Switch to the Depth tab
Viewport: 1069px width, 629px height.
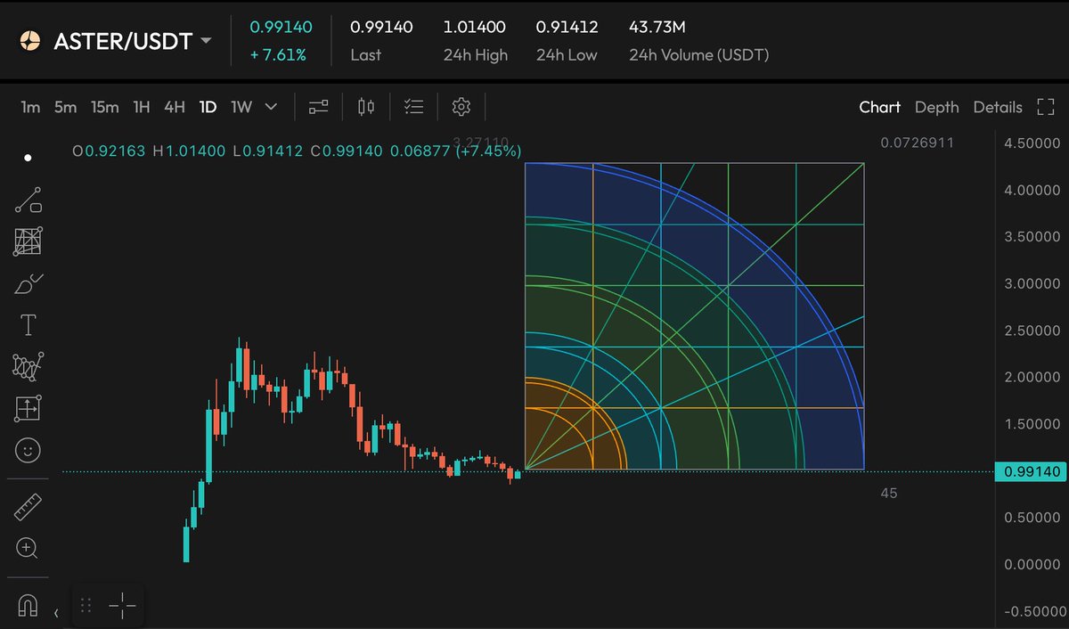(x=936, y=107)
